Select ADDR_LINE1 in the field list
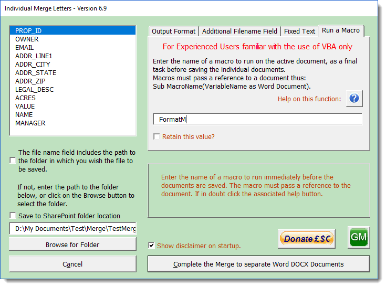The image size is (386, 287). pyautogui.click(x=72, y=56)
